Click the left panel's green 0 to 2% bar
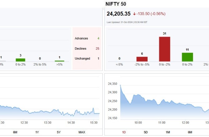 coord(20,60)
